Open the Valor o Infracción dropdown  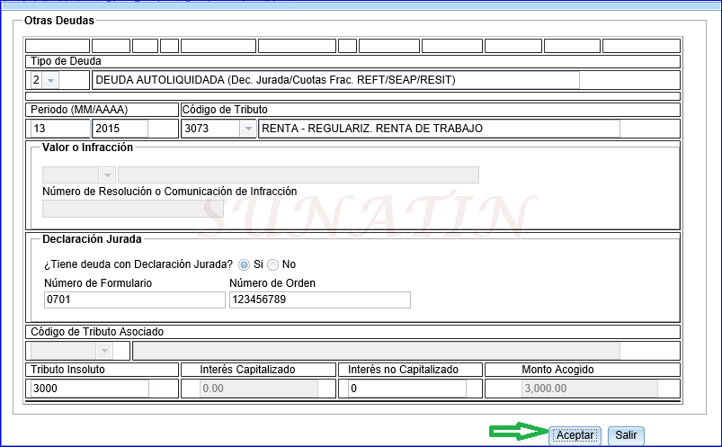tap(107, 174)
